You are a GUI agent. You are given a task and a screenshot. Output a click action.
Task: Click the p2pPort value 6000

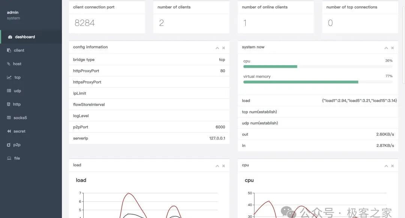[x=220, y=127]
